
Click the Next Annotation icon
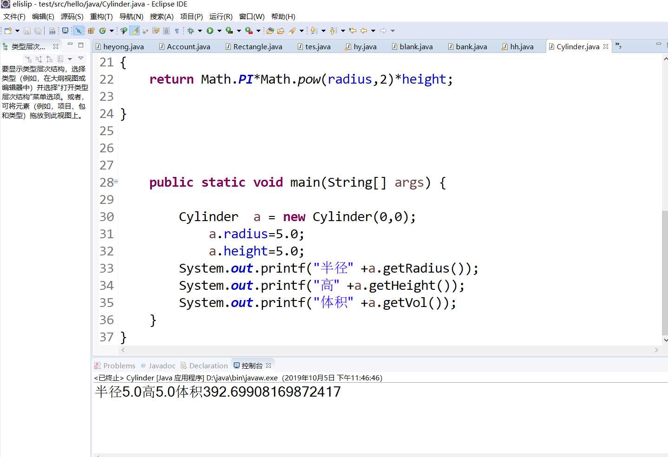pyautogui.click(x=313, y=31)
